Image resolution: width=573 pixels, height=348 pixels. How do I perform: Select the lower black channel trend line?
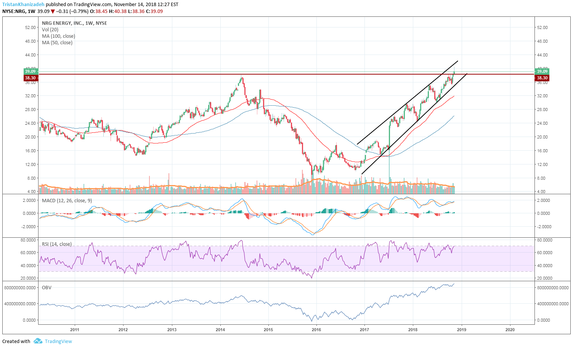click(414, 124)
